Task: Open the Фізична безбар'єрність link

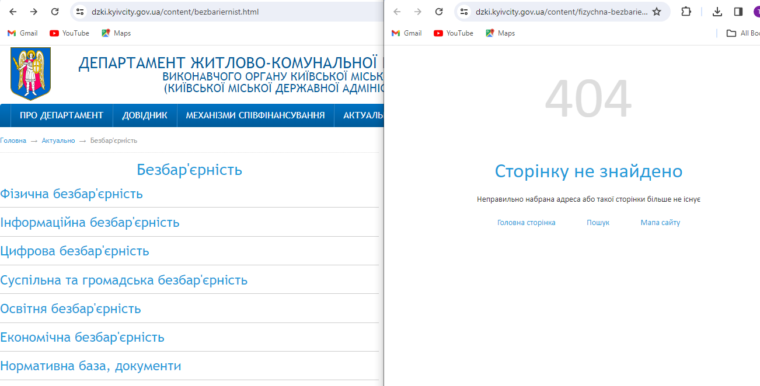Action: (71, 194)
